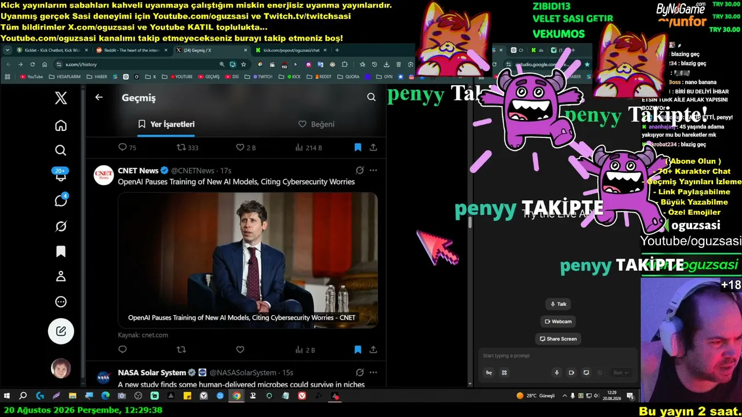The width and height of the screenshot is (742, 417).
Task: Toggle bookmark on the post with 214 B views
Action: coord(358,148)
